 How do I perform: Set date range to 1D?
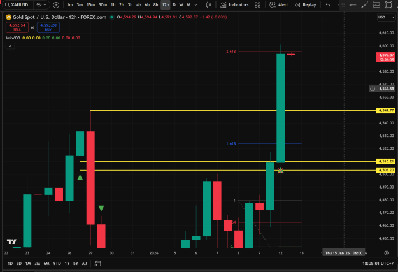pyautogui.click(x=10, y=264)
